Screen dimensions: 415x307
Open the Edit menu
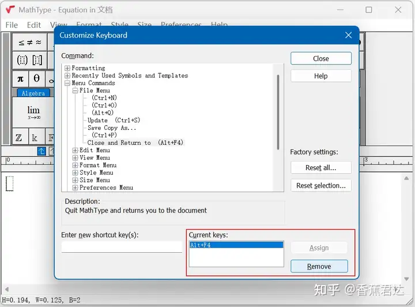(34, 25)
